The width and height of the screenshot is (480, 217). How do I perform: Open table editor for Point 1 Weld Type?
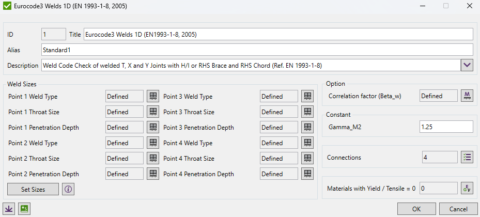pyautogui.click(x=153, y=96)
